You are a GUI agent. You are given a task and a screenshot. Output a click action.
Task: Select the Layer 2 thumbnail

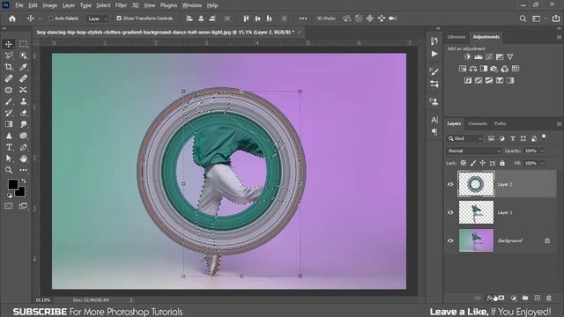pos(476,184)
